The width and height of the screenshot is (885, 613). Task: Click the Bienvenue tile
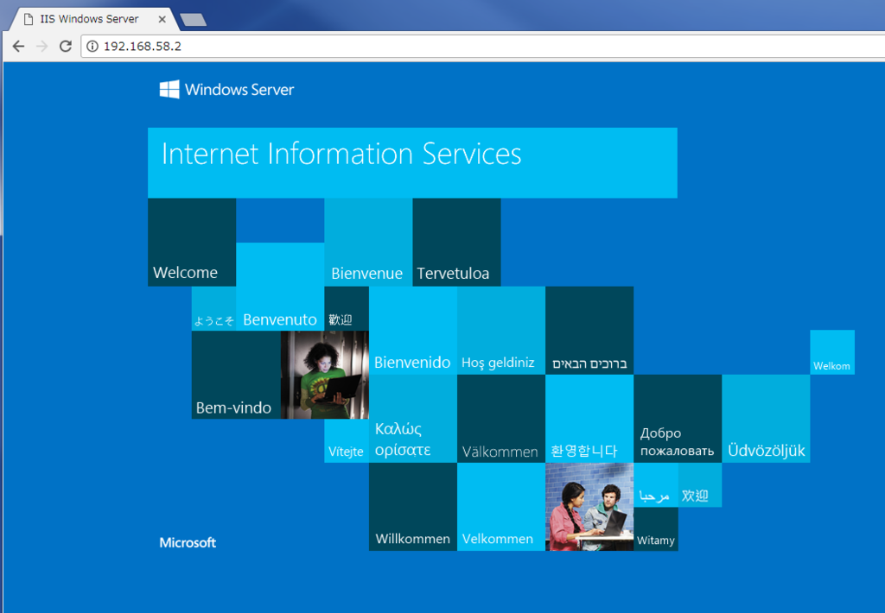point(368,243)
